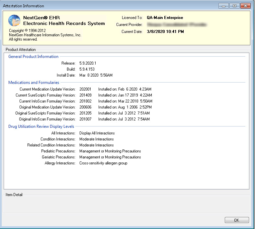Image resolution: width=255 pixels, height=229 pixels.
Task: Click Geriatric Precautions value Management or Monitoring
Action: pos(110,157)
